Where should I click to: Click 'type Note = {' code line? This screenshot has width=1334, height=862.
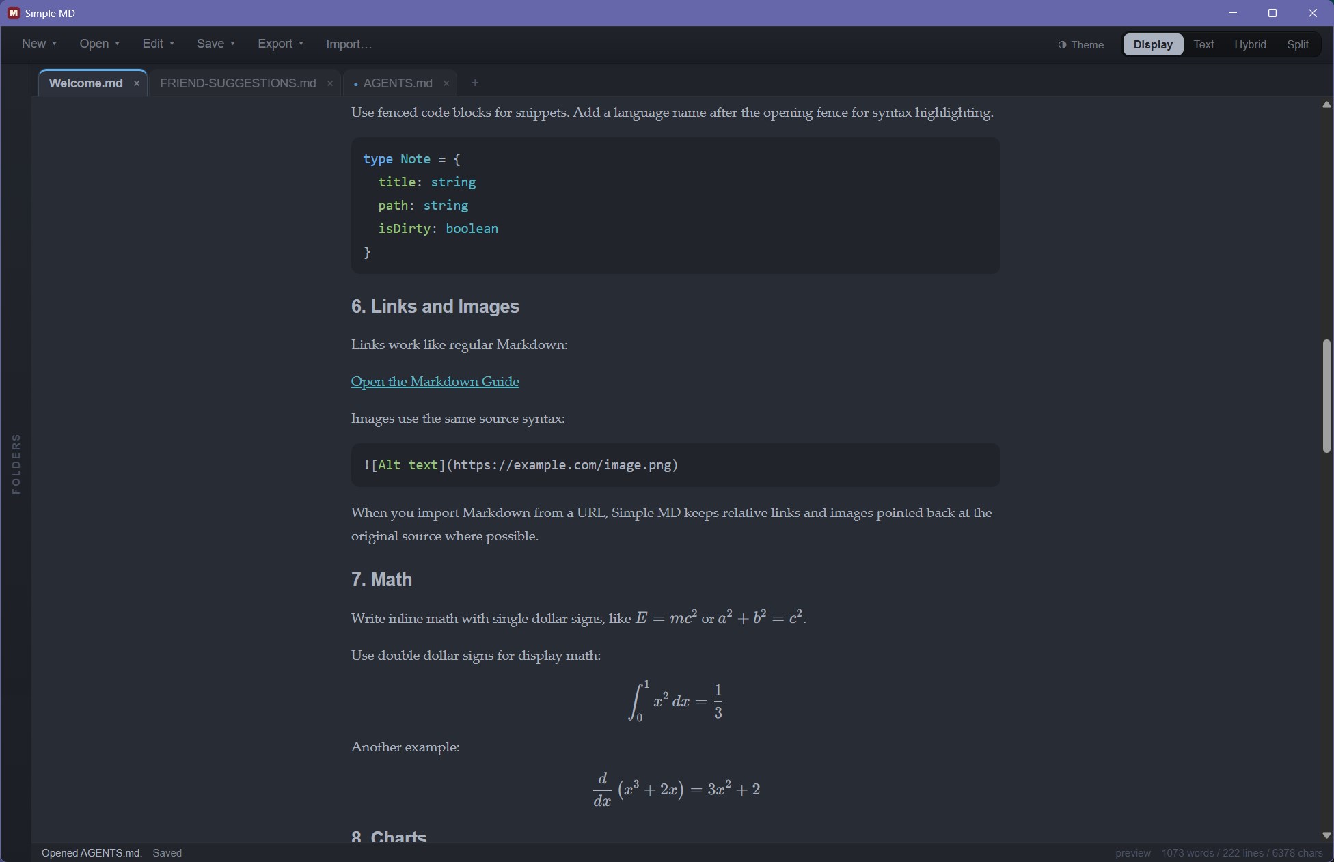click(x=411, y=158)
